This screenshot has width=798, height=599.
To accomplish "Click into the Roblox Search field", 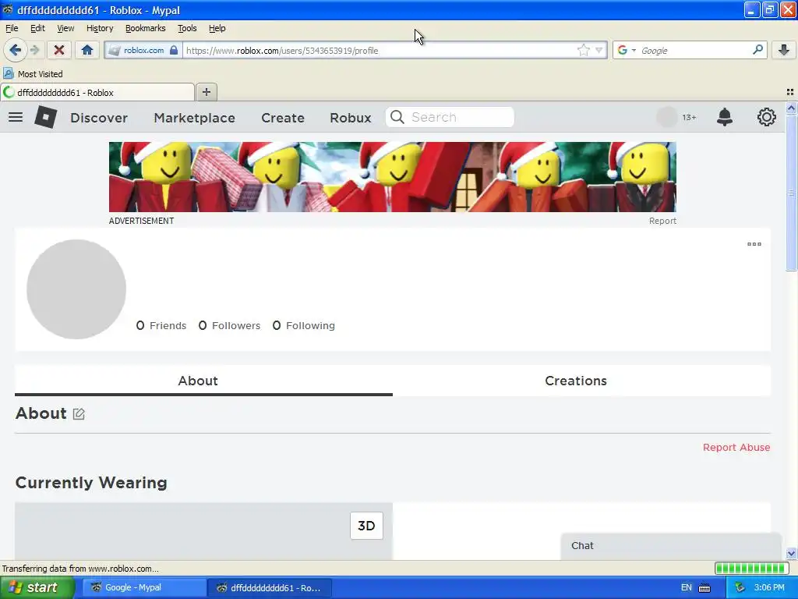I will tap(450, 117).
